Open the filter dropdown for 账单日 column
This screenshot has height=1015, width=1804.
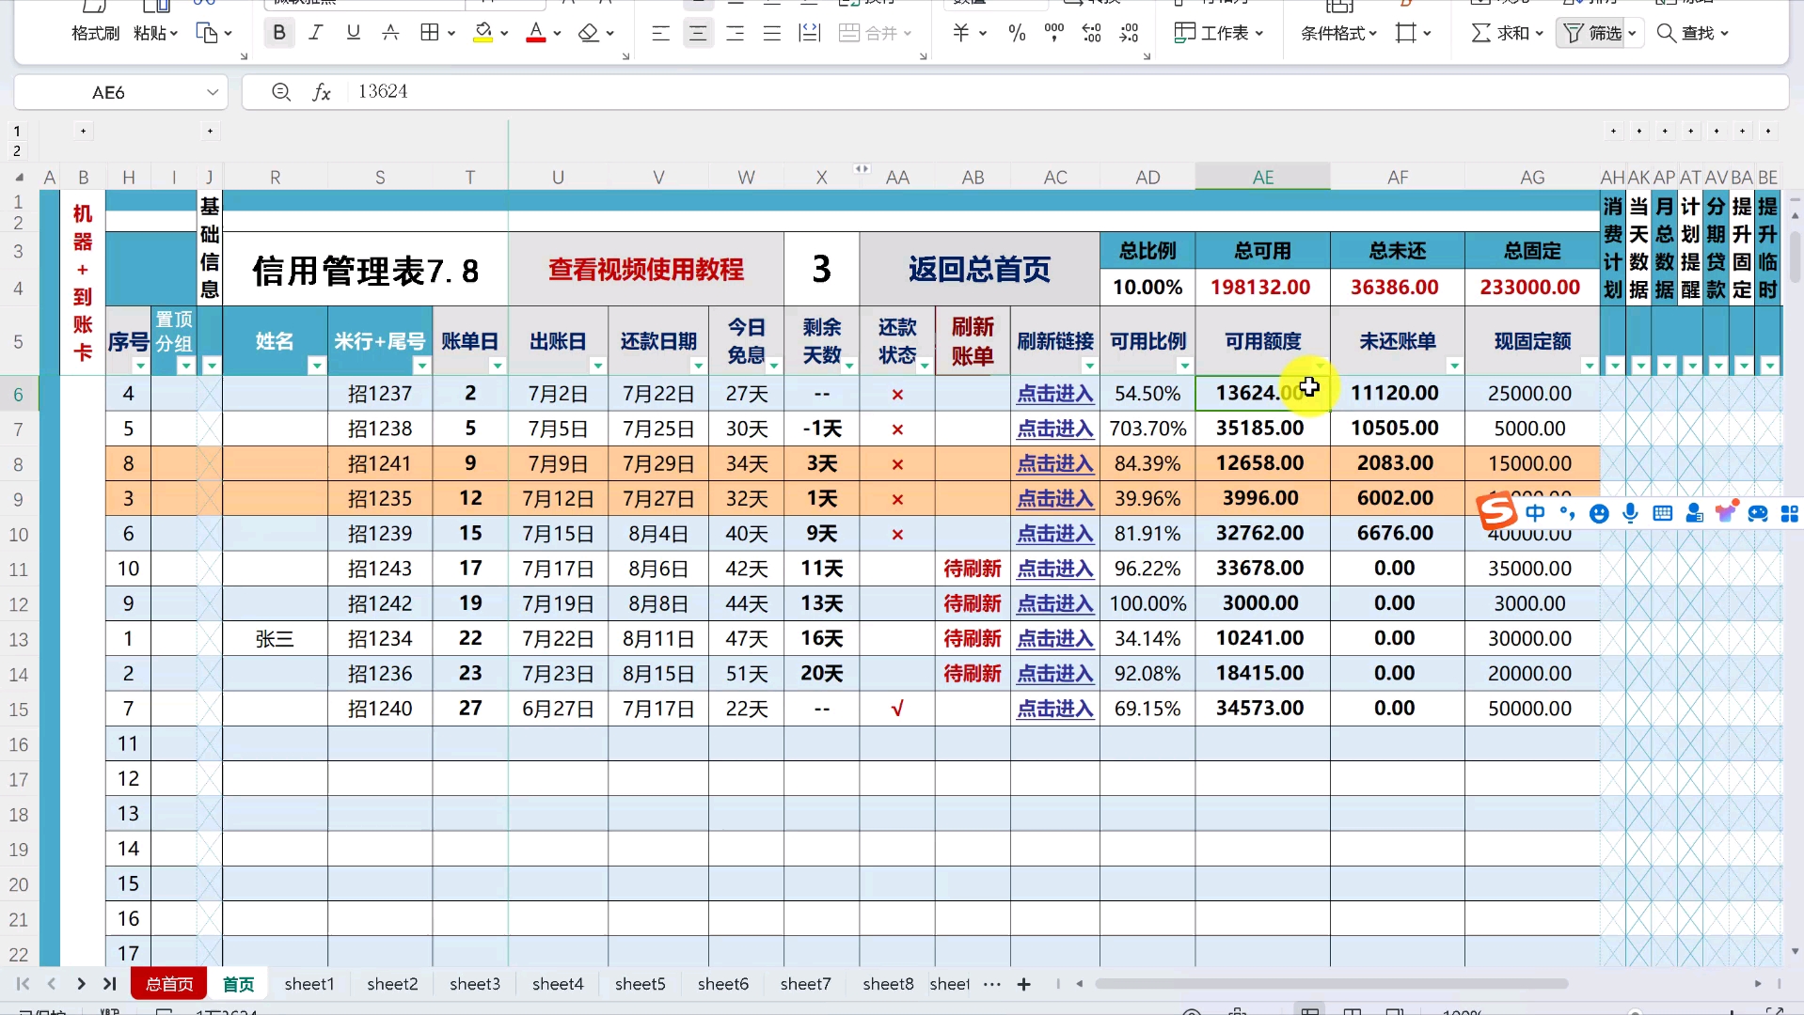coord(497,366)
